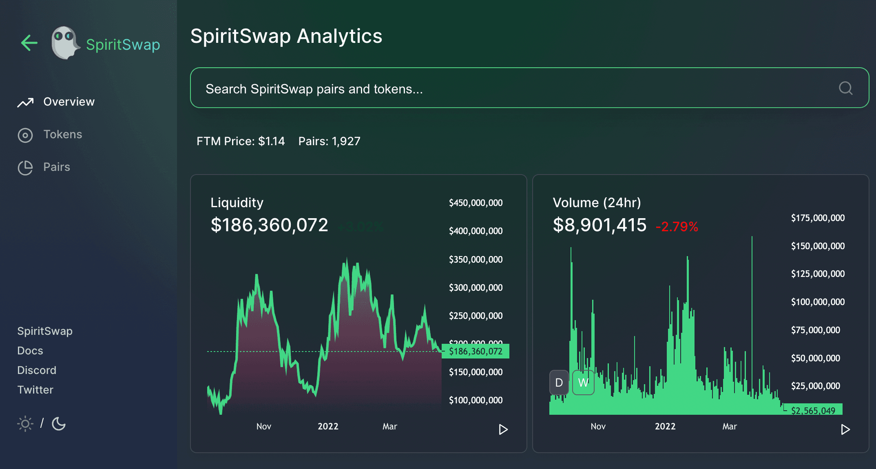The height and width of the screenshot is (469, 876).
Task: Click the Liquidity chart title
Action: click(237, 203)
